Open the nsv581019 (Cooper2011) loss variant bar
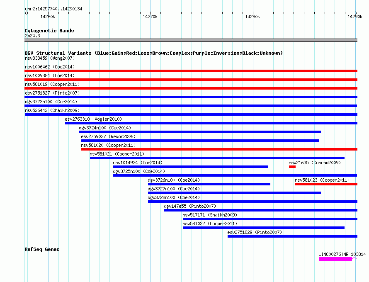Screen dimensions: 369x282 (x=191, y=88)
